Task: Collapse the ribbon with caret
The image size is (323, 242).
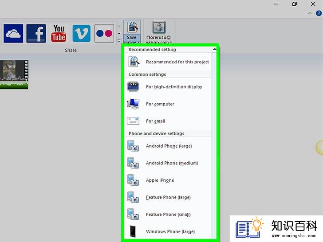Action: pyautogui.click(x=310, y=13)
